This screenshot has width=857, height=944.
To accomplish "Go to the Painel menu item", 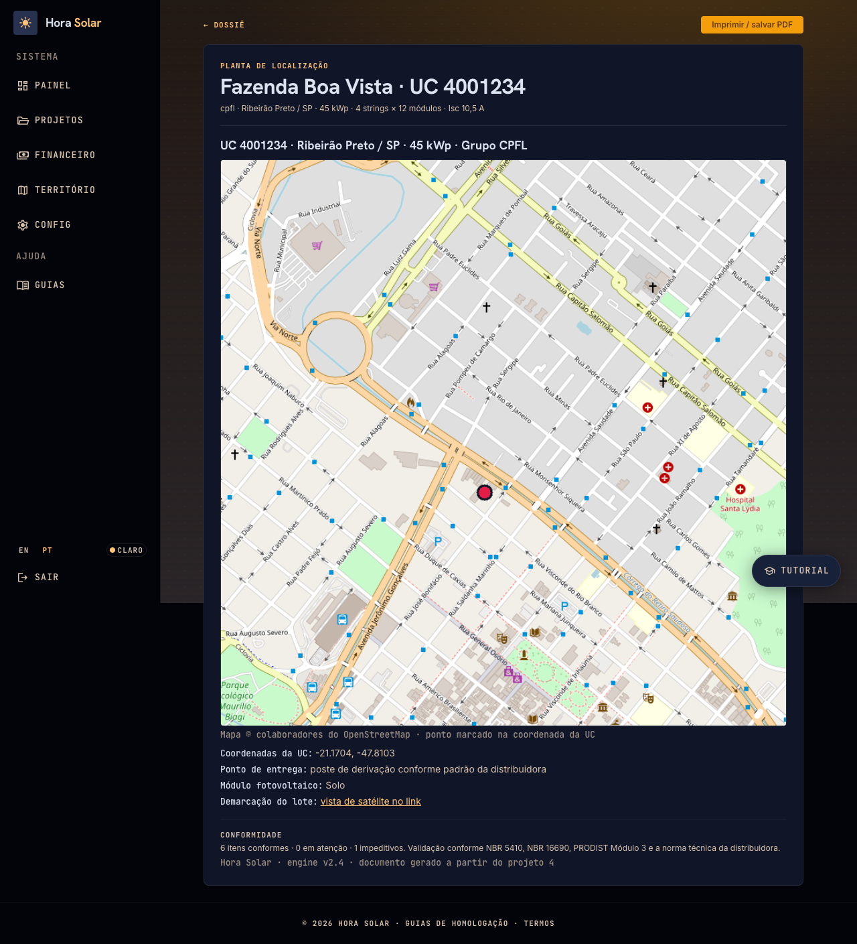I will coord(80,86).
